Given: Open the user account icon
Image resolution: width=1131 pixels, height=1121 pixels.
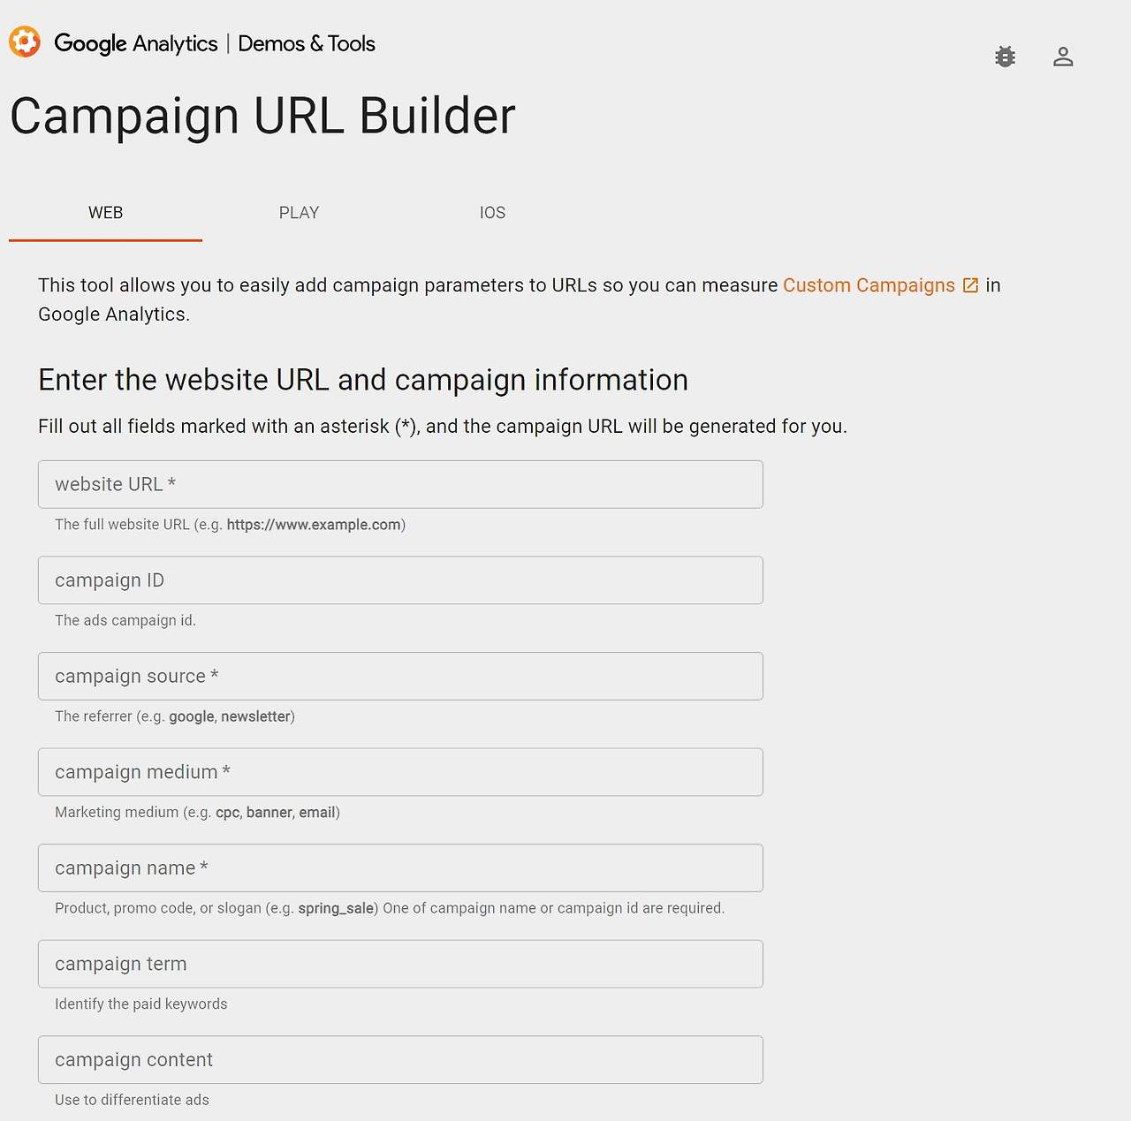Looking at the screenshot, I should (1063, 57).
